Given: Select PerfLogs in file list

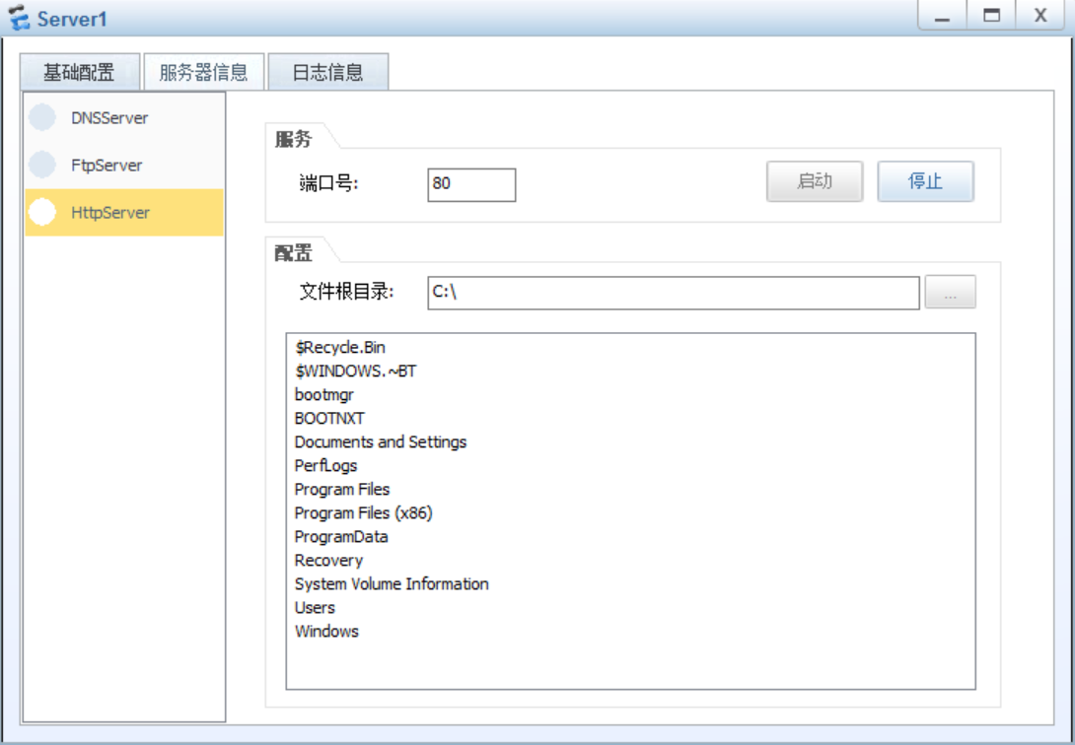Looking at the screenshot, I should tap(325, 465).
